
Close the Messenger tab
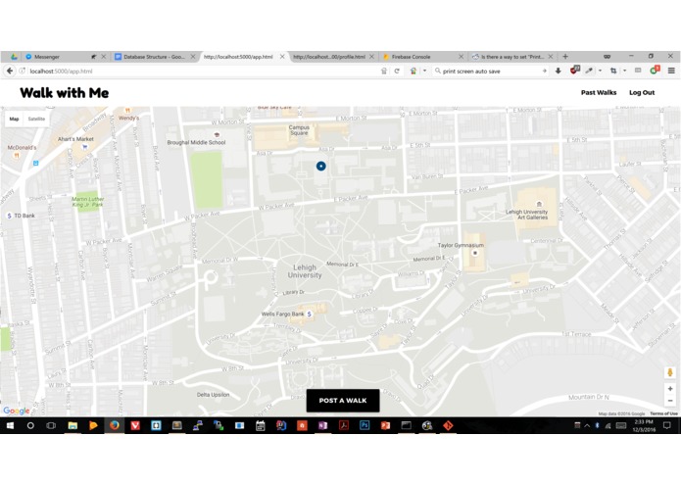coord(103,57)
